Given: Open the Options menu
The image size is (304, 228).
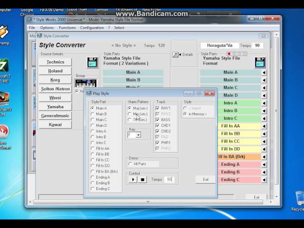Looking at the screenshot, I should click(47, 28).
